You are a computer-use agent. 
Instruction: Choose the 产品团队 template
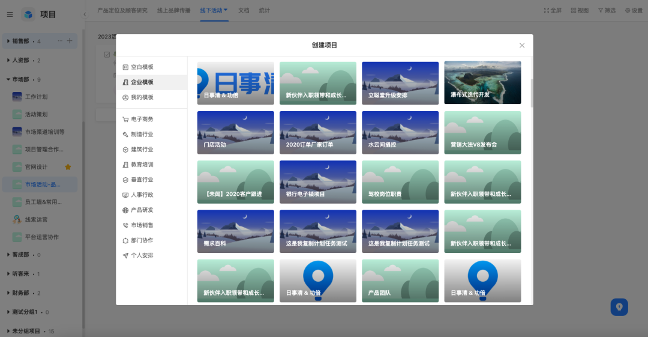point(400,281)
